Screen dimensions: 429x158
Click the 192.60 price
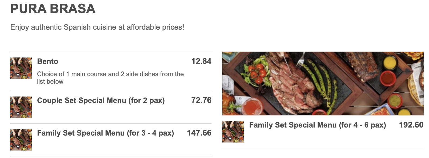pyautogui.click(x=411, y=125)
